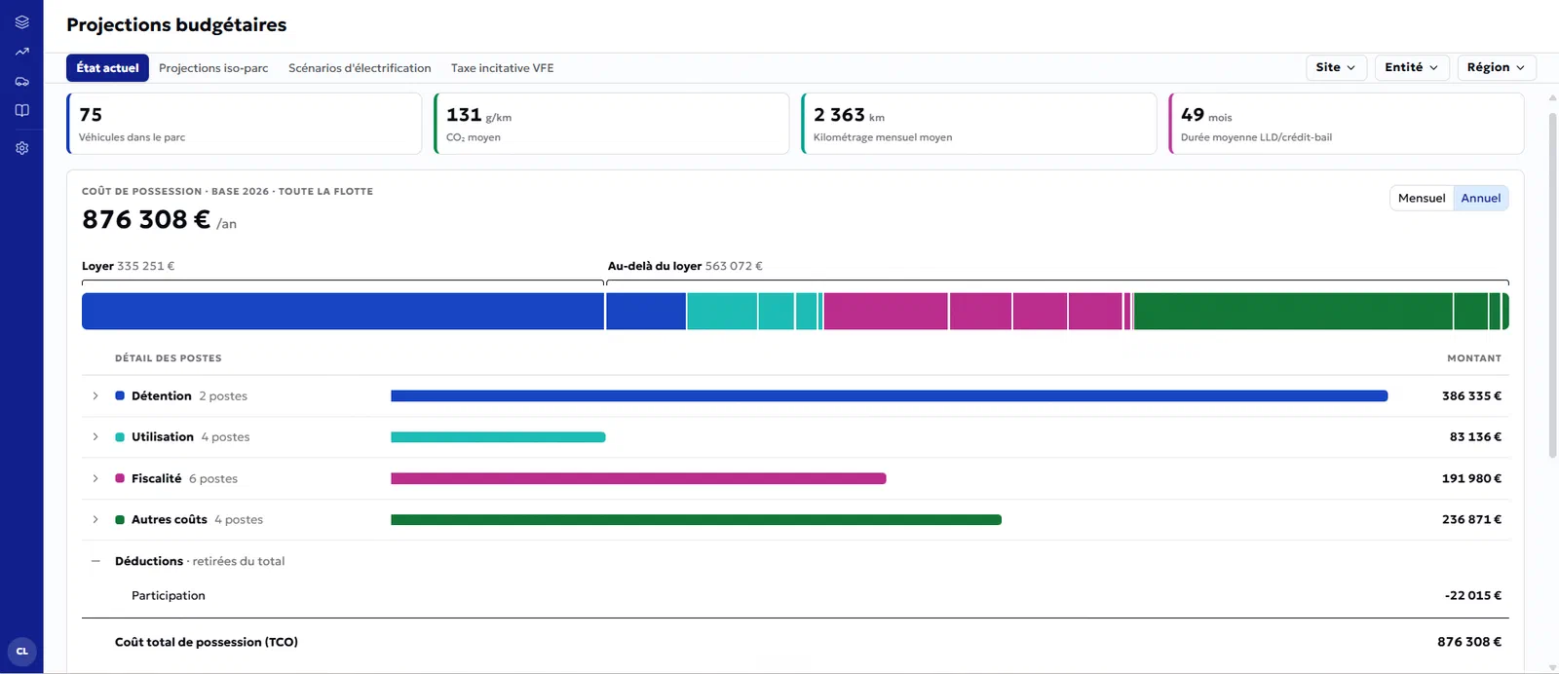
Task: Click the magenta swatch beside Fiscalité
Action: 120,478
